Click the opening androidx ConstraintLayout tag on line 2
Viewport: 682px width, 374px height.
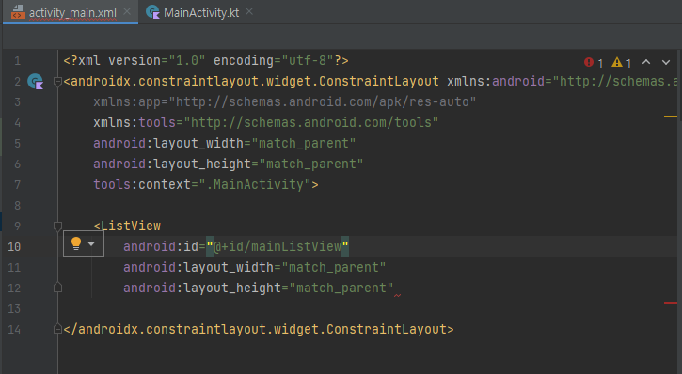click(251, 81)
